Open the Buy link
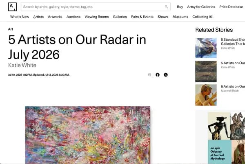The image size is (245, 164). click(180, 7)
